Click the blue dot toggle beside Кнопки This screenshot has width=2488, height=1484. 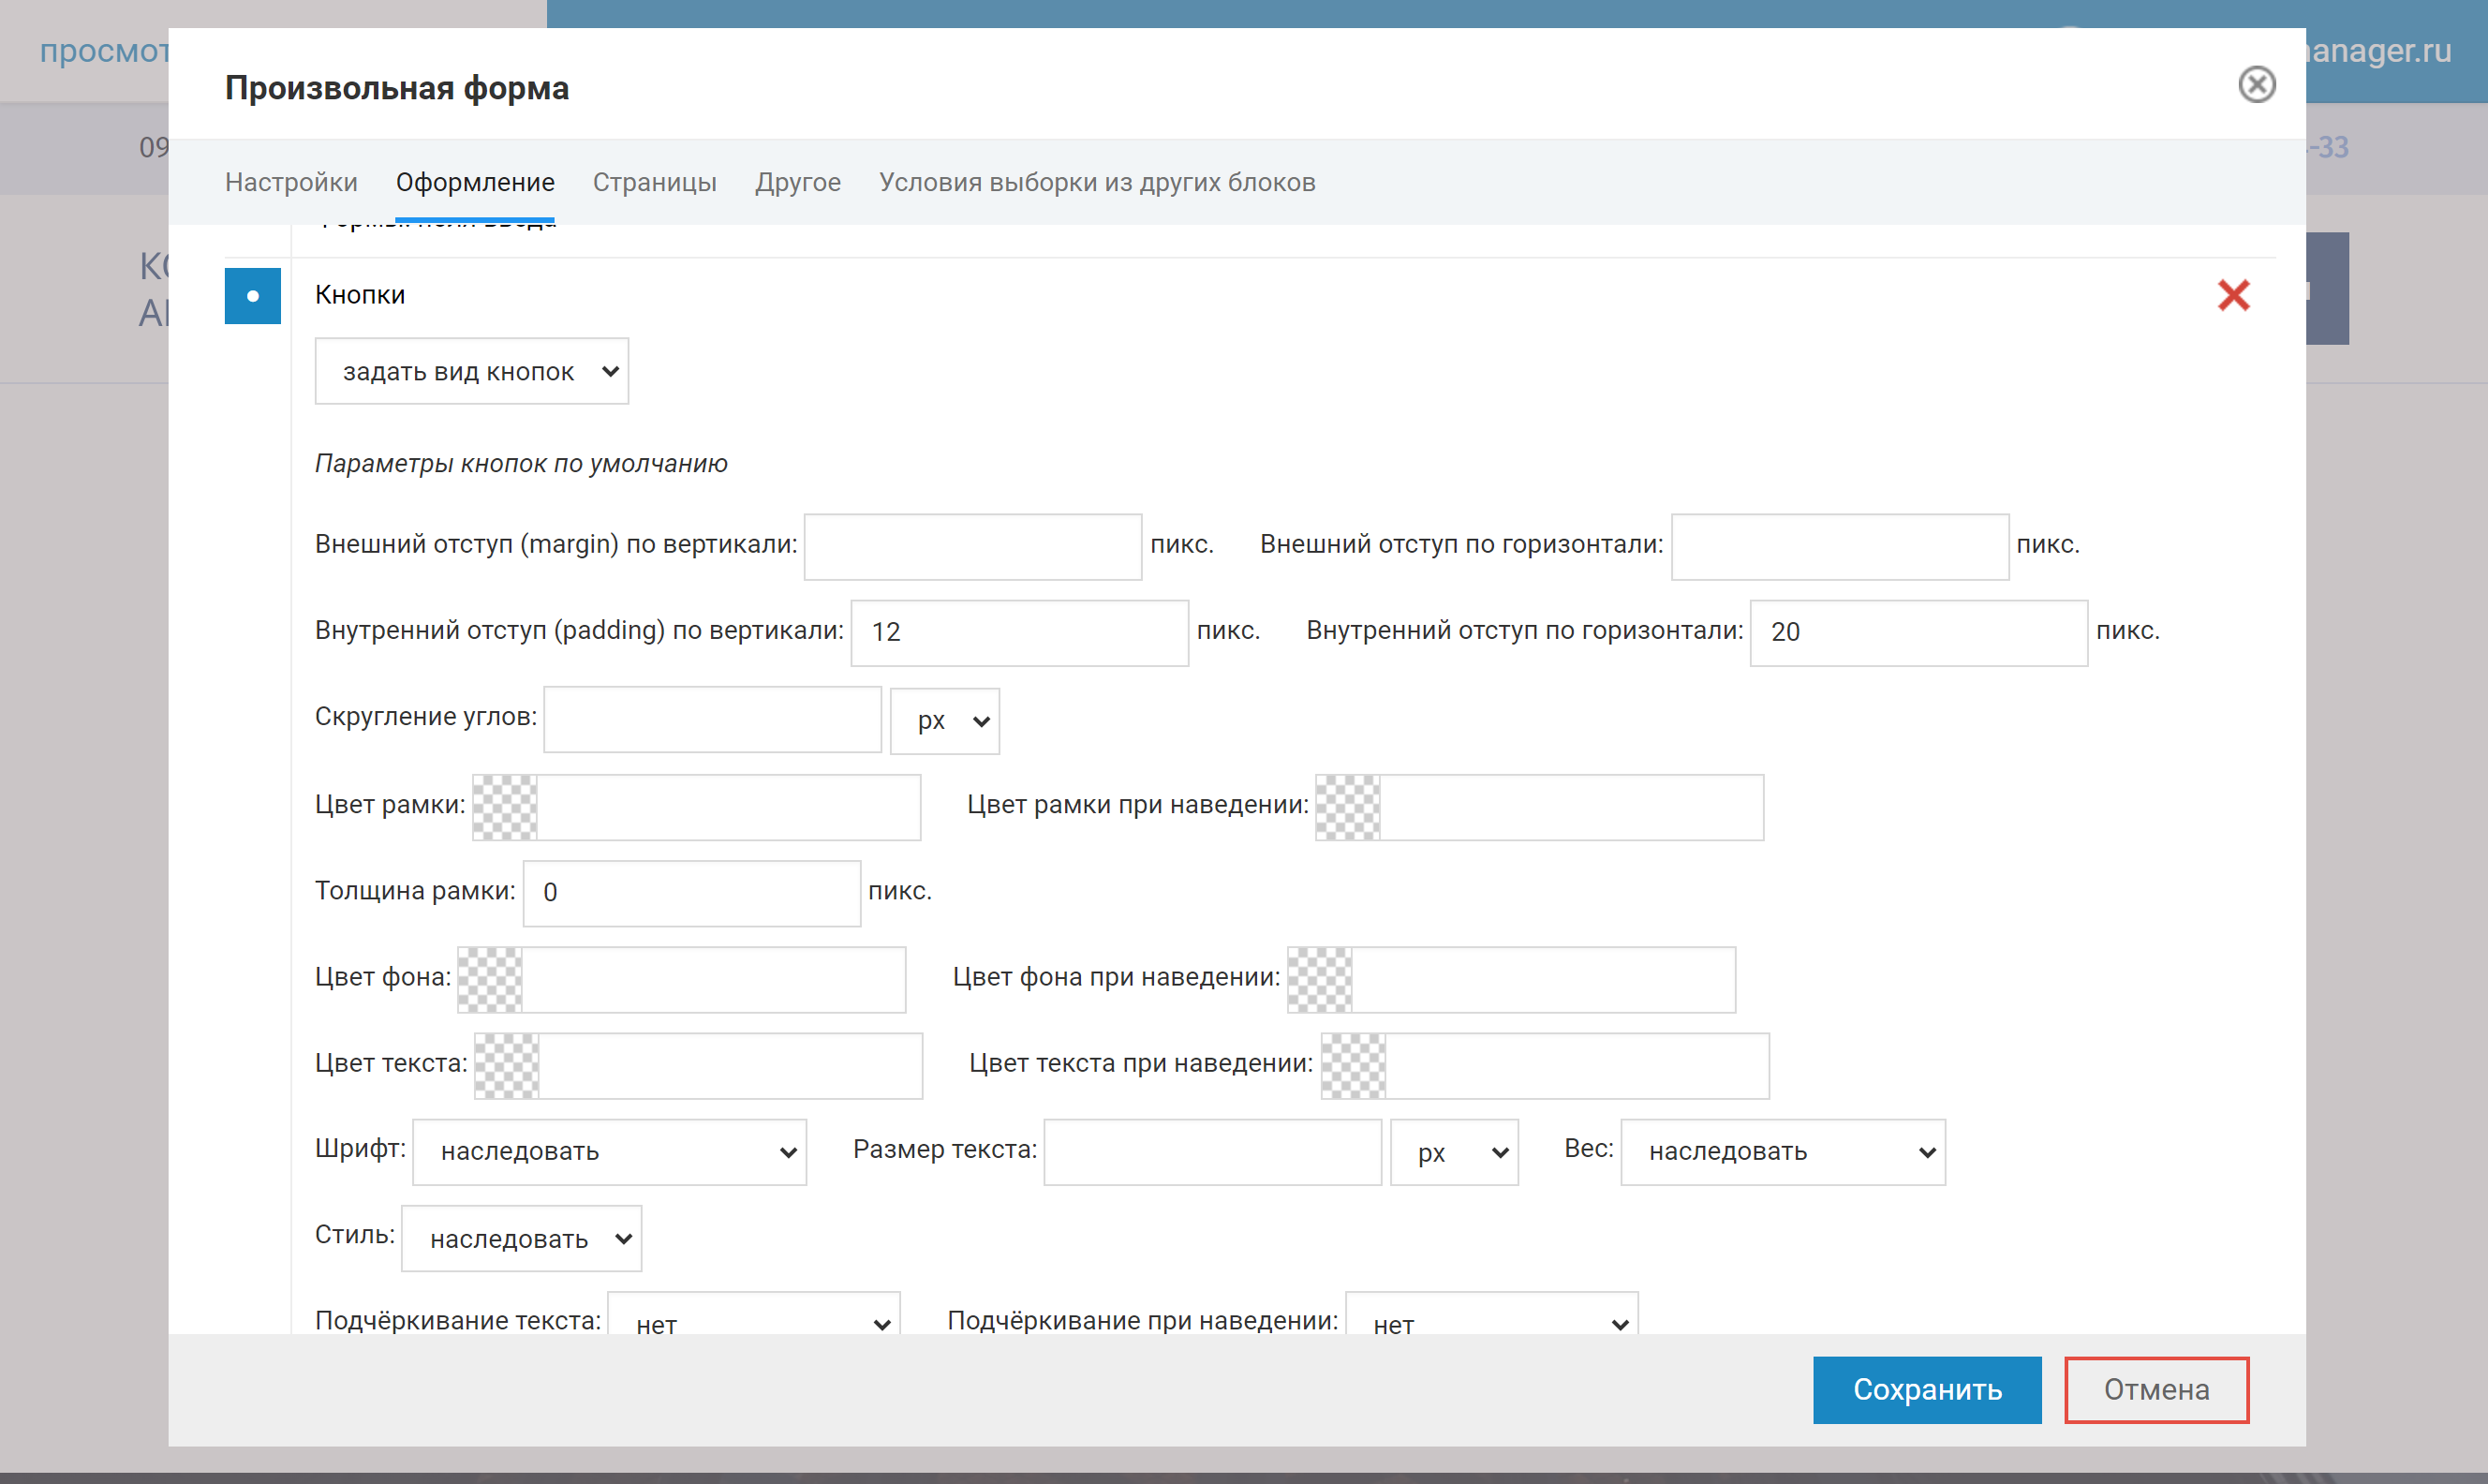pyautogui.click(x=253, y=296)
